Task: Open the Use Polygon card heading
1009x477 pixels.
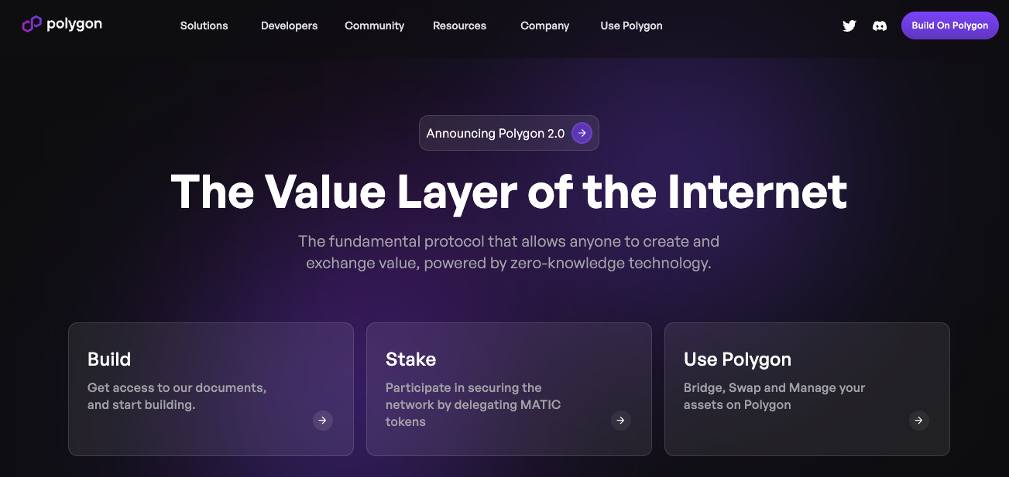Action: [x=736, y=359]
